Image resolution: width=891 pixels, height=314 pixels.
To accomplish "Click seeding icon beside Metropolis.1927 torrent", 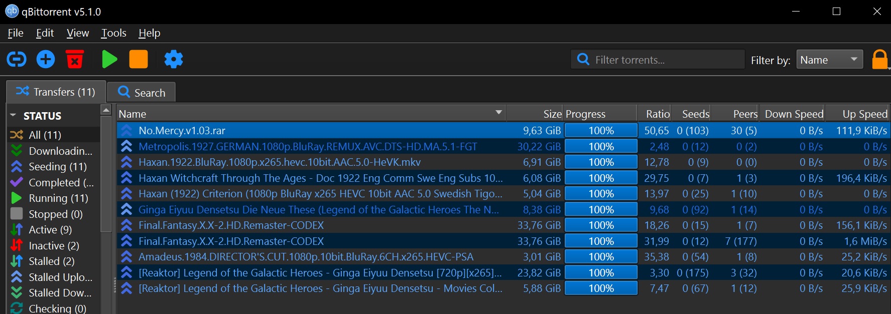I will [x=126, y=147].
